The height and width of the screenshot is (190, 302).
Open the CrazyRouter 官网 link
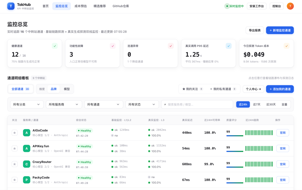pos(282,164)
